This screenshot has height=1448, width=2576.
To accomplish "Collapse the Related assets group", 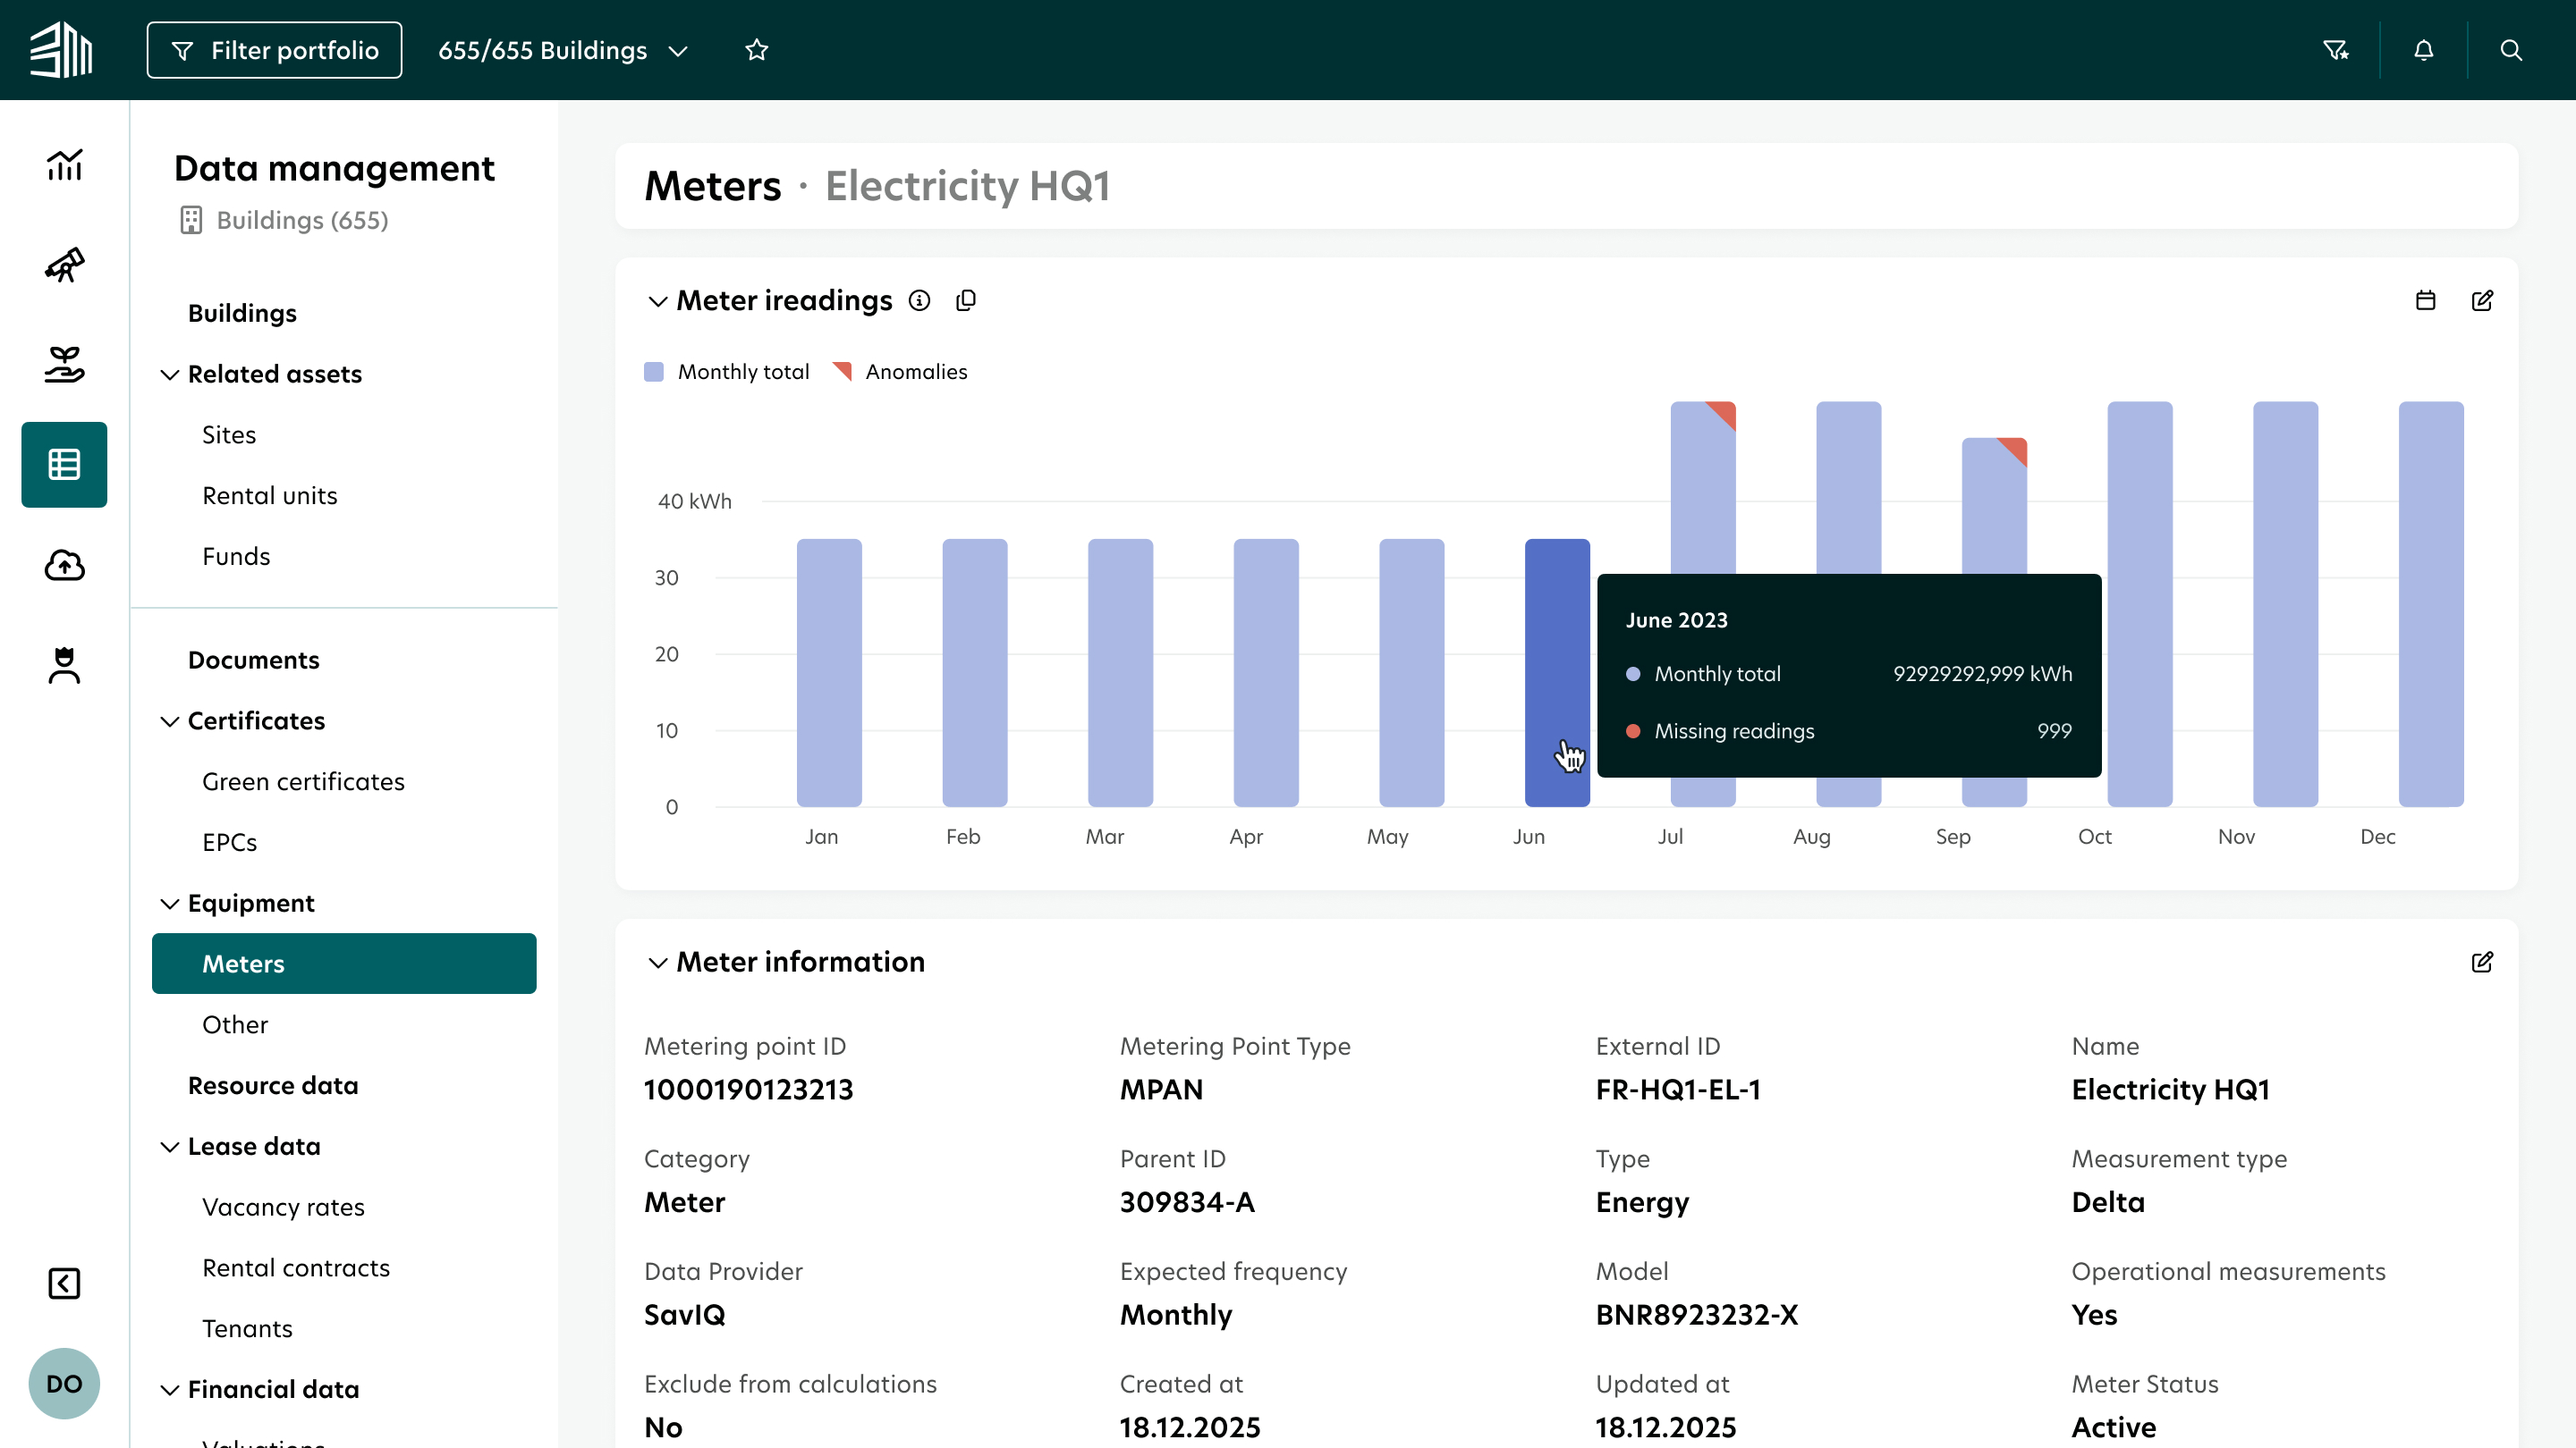I will (x=170, y=374).
